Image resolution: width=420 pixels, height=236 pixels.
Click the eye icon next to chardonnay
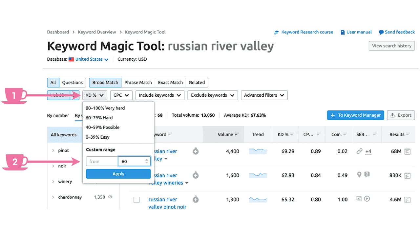tap(110, 197)
